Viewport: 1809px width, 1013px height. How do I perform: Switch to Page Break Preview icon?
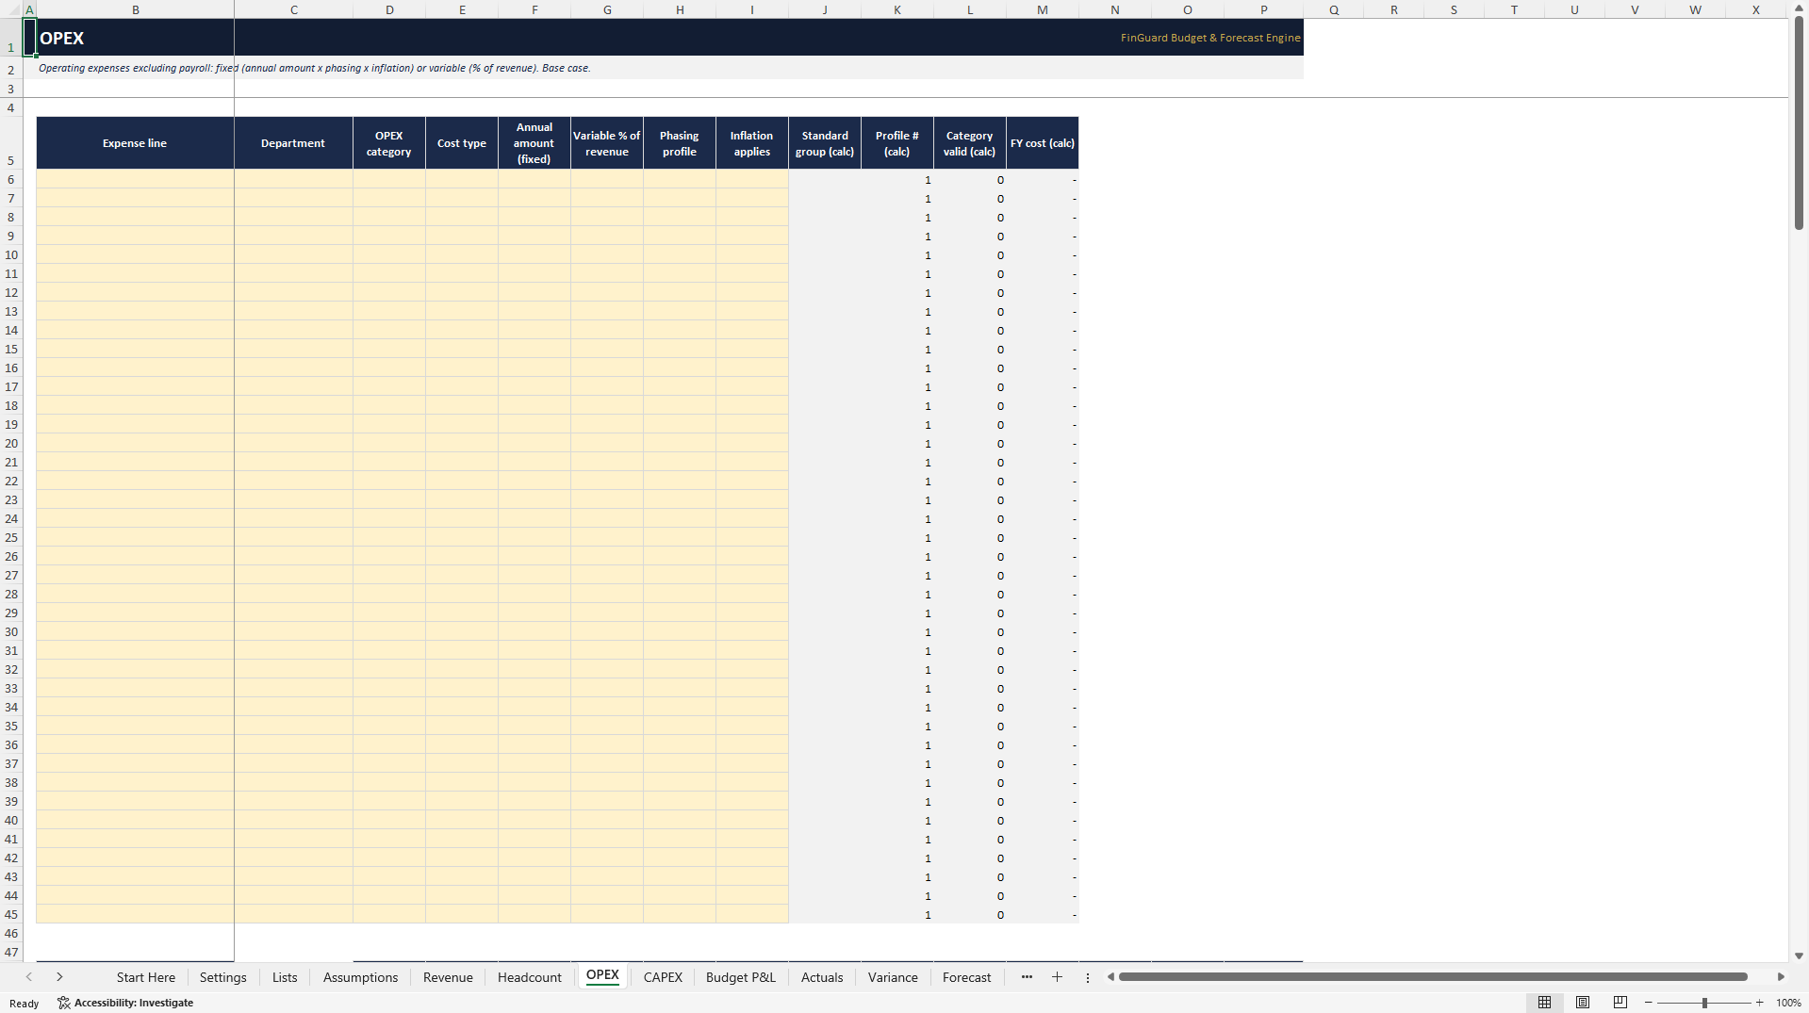1620,1003
